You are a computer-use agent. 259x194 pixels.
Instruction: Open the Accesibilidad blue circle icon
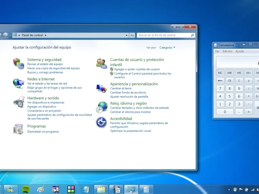pyautogui.click(x=101, y=122)
